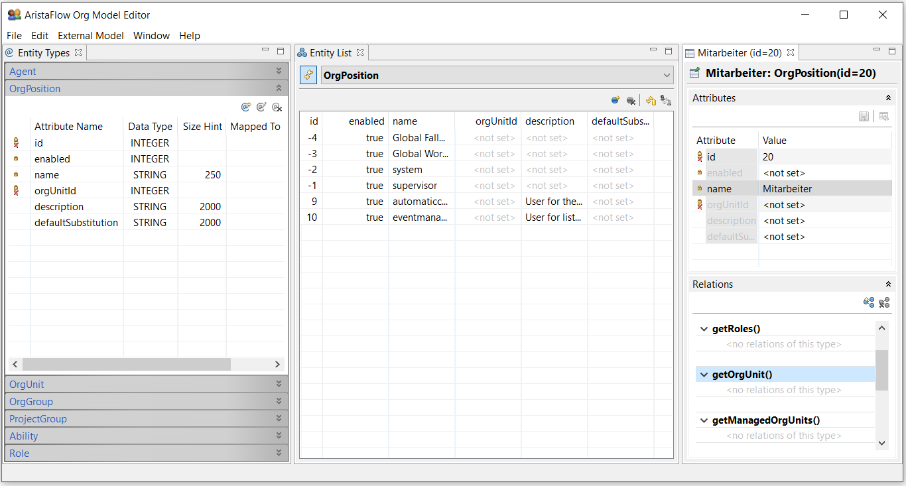
Task: Click the lock icon beside the enabled attribute row
Action: 16,158
